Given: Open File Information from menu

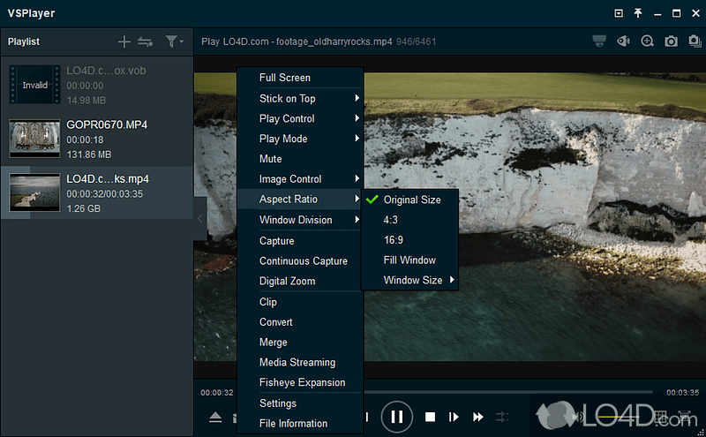Looking at the screenshot, I should click(x=300, y=424).
